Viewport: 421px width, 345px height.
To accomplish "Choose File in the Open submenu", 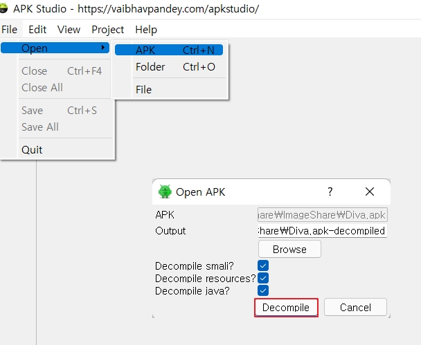I will (x=169, y=89).
